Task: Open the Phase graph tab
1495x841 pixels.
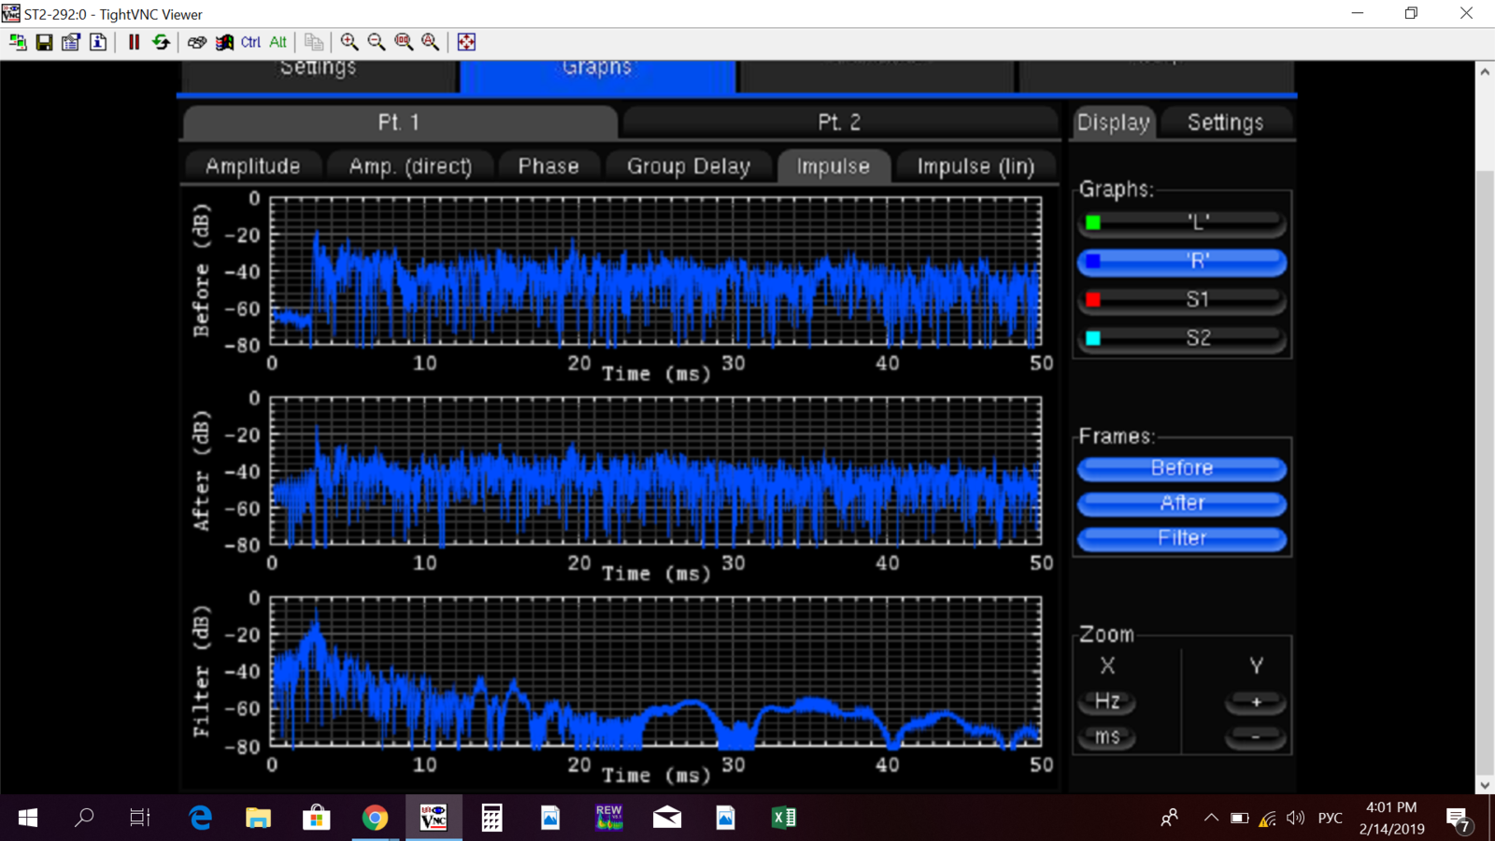Action: pyautogui.click(x=548, y=166)
